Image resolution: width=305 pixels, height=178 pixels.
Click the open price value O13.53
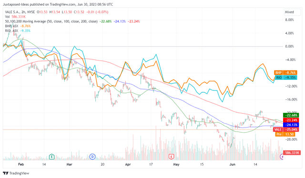click(x=42, y=12)
